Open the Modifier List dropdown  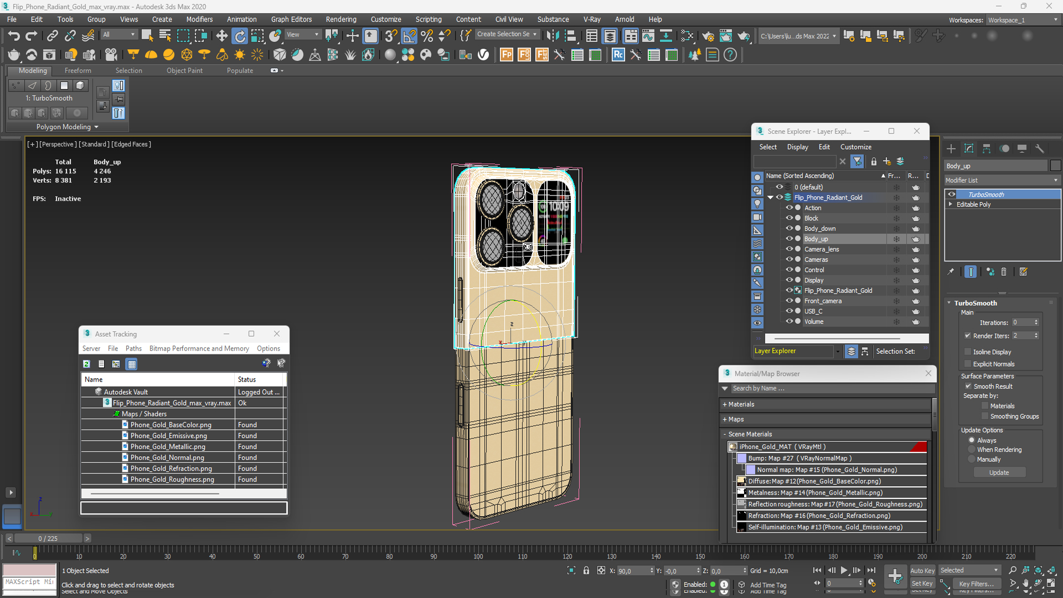click(1002, 181)
